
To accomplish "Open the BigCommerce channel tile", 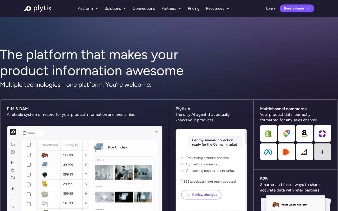I will (304, 152).
